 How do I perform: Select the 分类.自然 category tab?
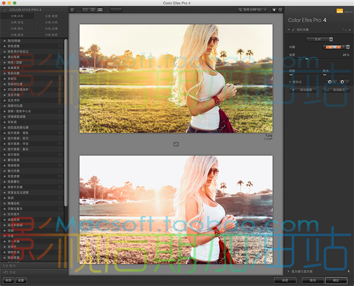(51, 23)
